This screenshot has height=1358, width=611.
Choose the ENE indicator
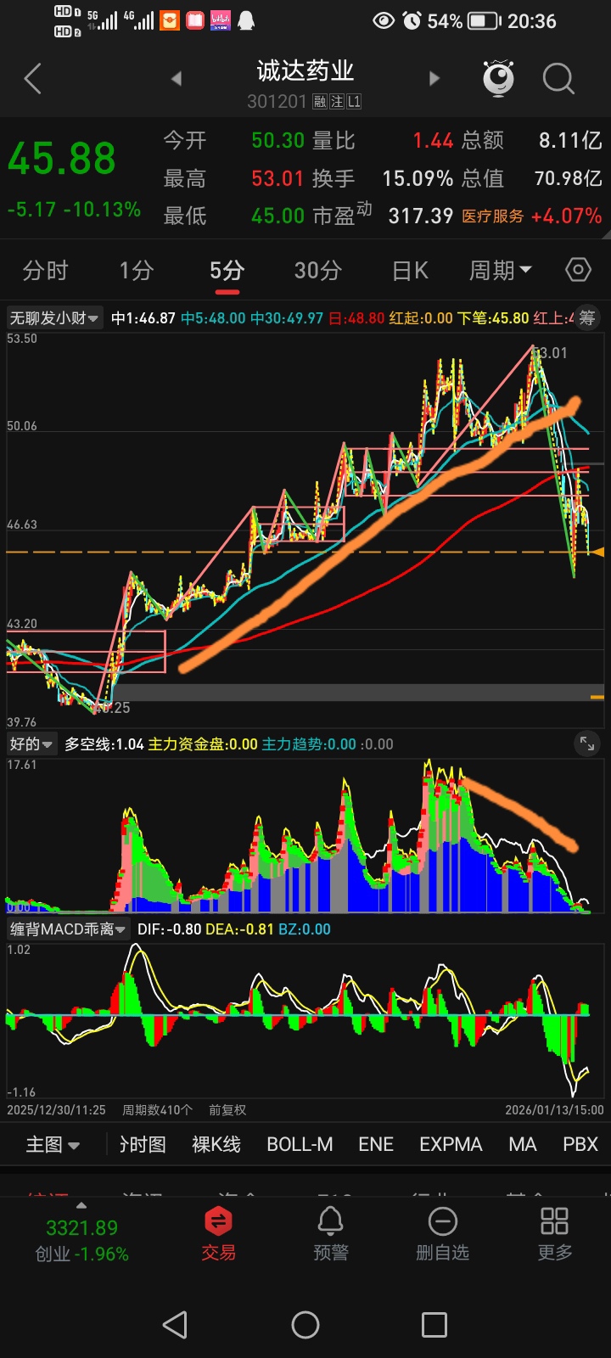tap(376, 1144)
